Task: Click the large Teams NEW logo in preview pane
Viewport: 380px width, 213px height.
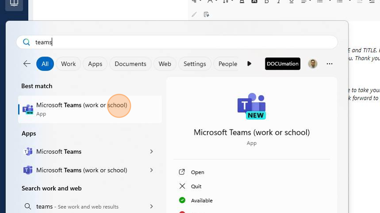Action: [x=251, y=106]
